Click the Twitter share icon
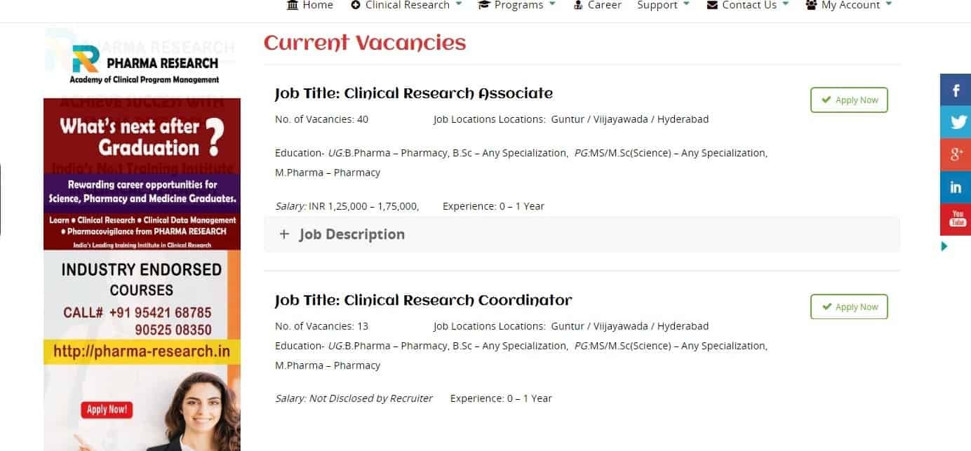The width and height of the screenshot is (971, 451). [x=956, y=122]
